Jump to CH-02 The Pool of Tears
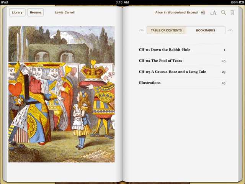This screenshot has width=245, height=184. click(x=160, y=61)
